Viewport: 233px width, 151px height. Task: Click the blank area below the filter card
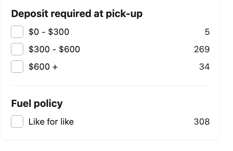click(110, 146)
